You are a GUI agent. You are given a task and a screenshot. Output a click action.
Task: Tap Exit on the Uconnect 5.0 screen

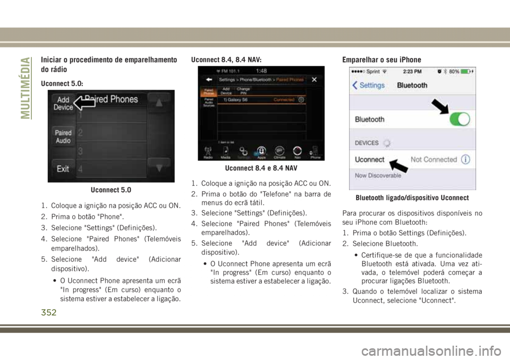pos(63,169)
